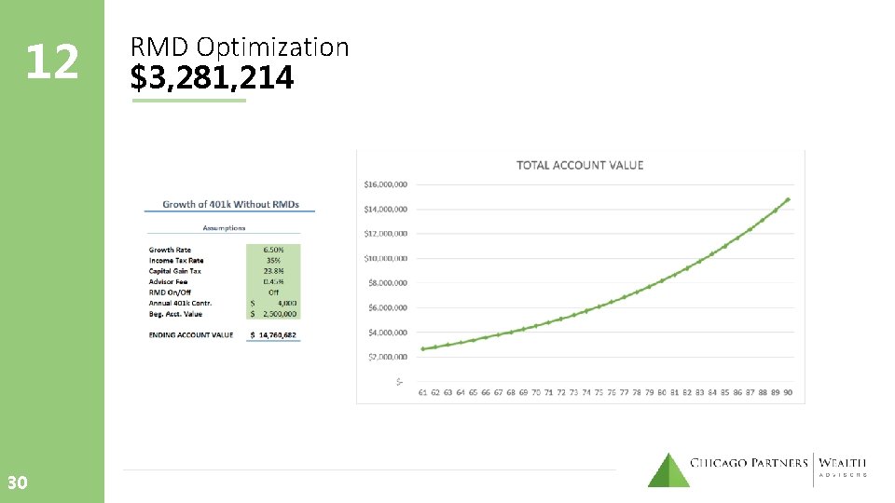
Task: Click the 'Chicago Partners' company name
Action: [x=749, y=463]
